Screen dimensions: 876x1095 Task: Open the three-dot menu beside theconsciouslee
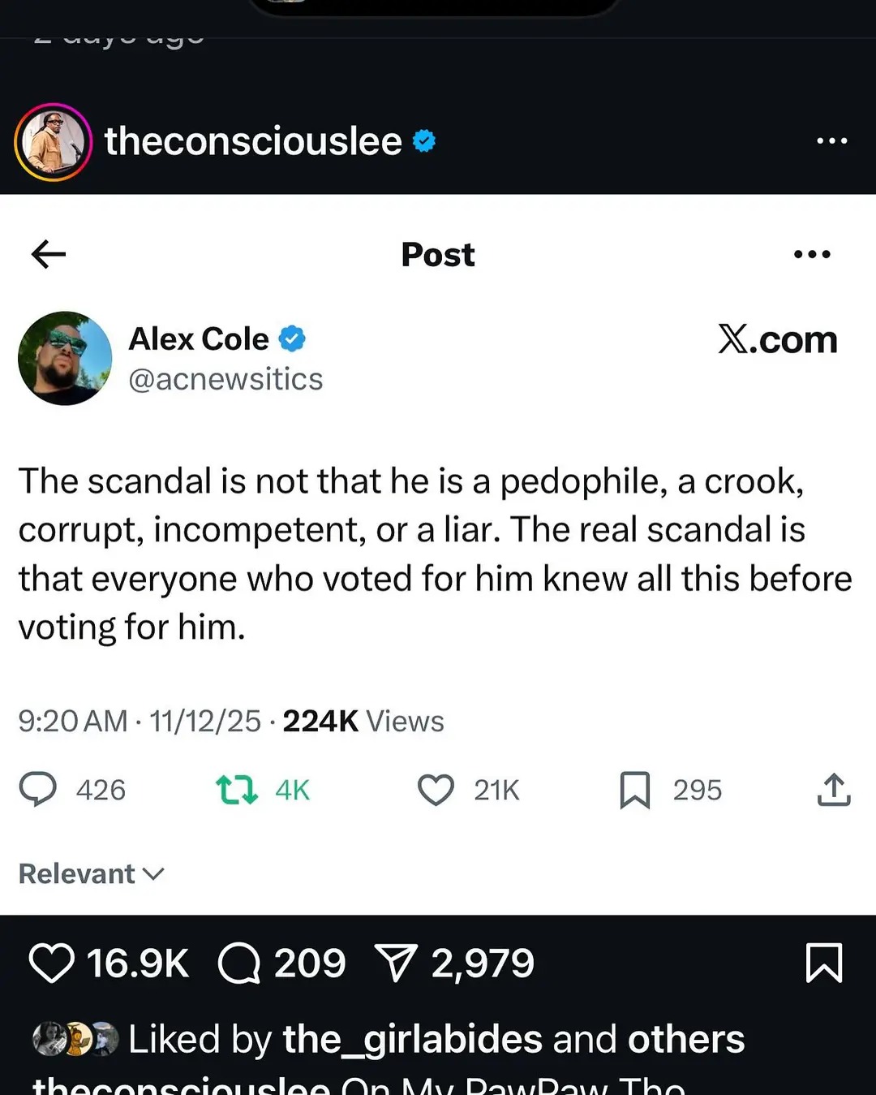tap(832, 141)
